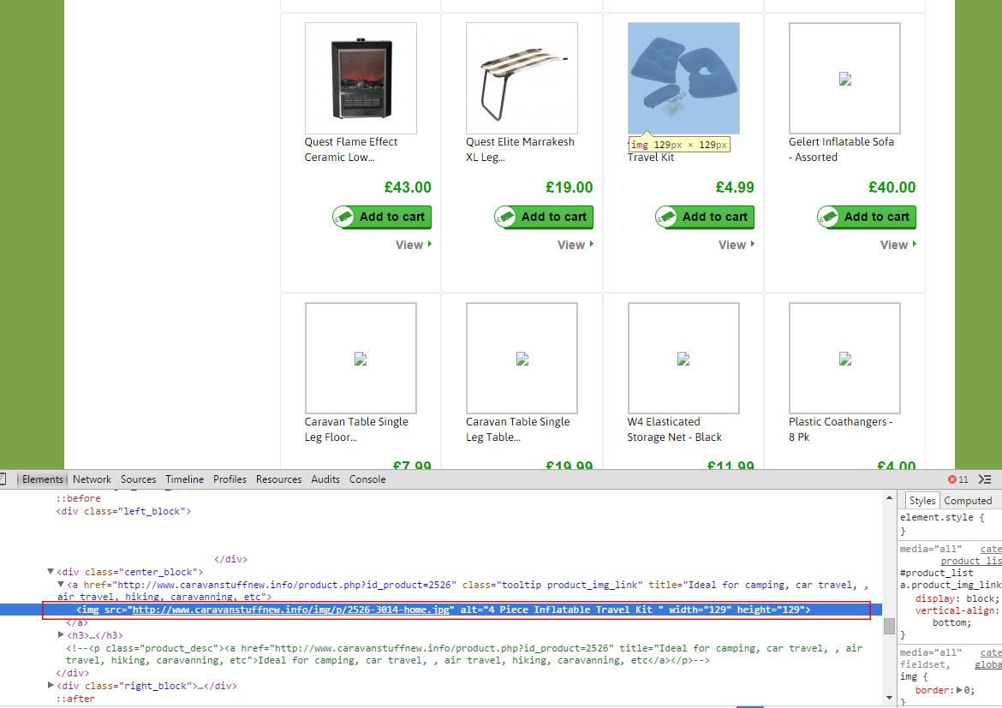The height and width of the screenshot is (708, 1002).
Task: Add Quest Flame Effect heater to cart
Action: point(382,217)
